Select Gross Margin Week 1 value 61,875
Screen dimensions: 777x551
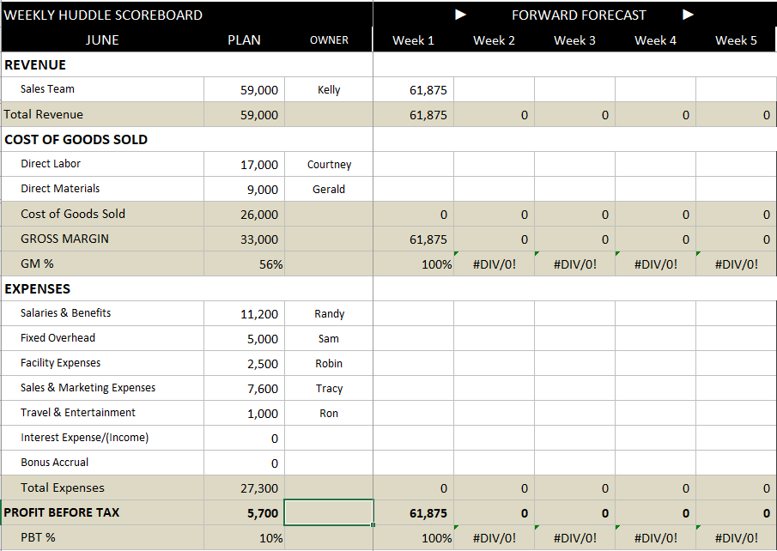click(413, 239)
